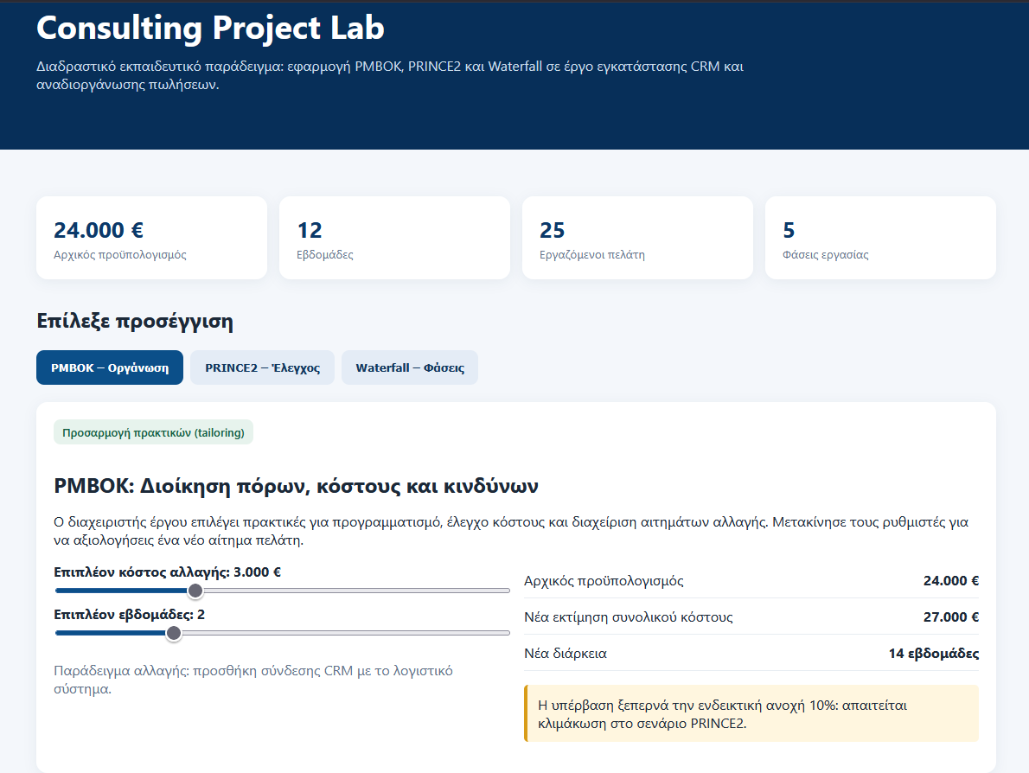The image size is (1029, 773).
Task: Click the PMBOK description paragraph
Action: (x=511, y=532)
